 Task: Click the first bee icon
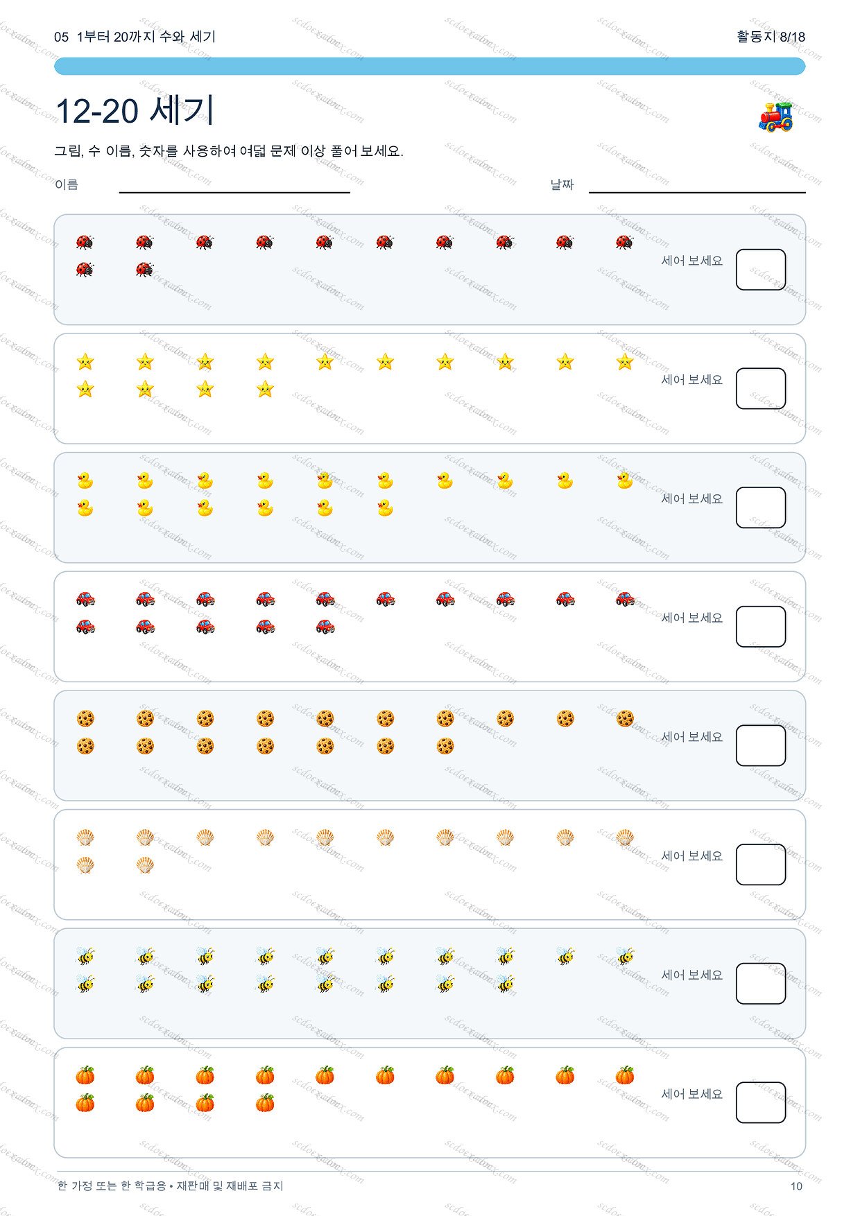click(85, 956)
